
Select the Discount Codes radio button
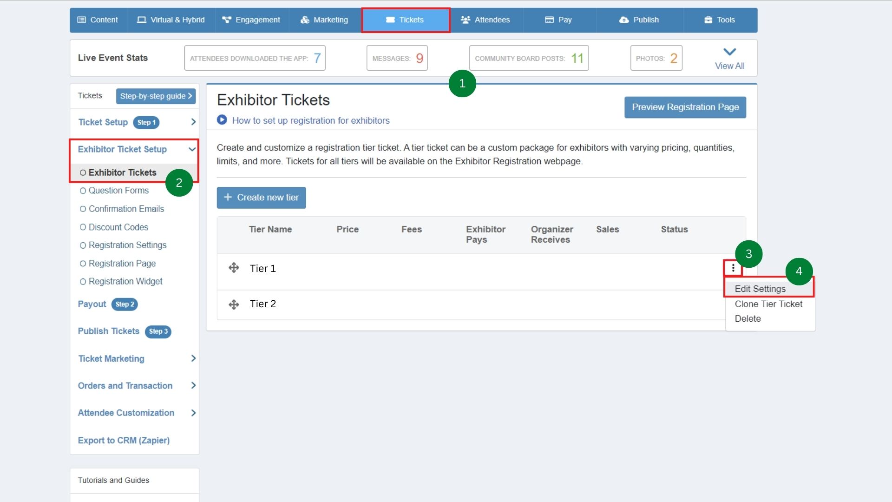coord(83,227)
